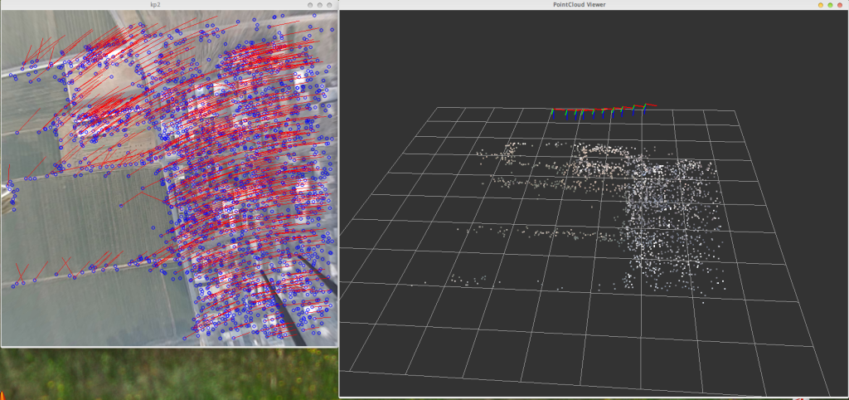Click the grassy desktop background below kp2
Screen dimensions: 849x400
pyautogui.click(x=166, y=375)
